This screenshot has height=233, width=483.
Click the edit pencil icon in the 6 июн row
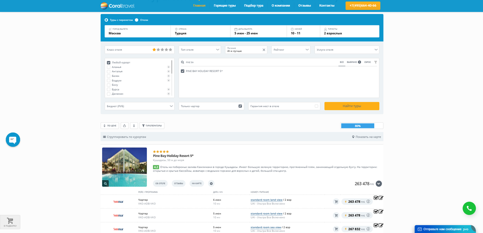tap(381, 198)
